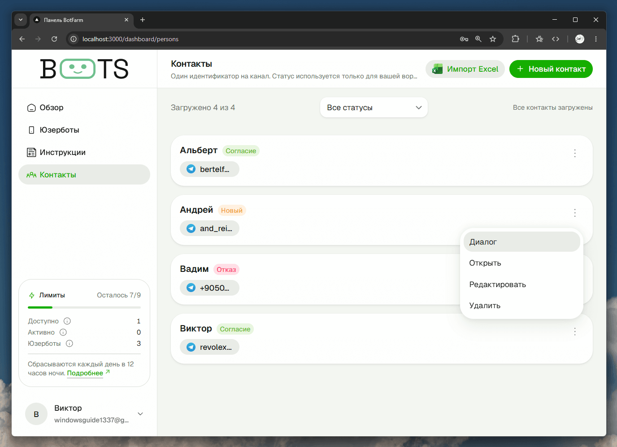Go to Обзор in the sidebar
The image size is (617, 447).
[x=84, y=107]
